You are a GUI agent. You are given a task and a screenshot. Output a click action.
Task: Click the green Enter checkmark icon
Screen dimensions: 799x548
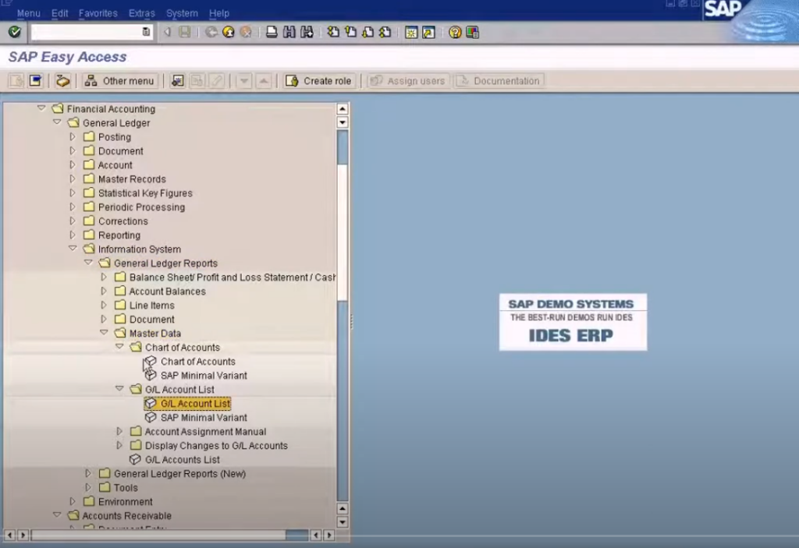pyautogui.click(x=14, y=32)
